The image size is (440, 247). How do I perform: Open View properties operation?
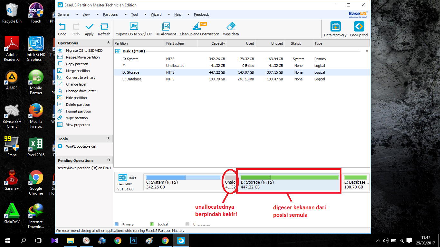pos(78,125)
